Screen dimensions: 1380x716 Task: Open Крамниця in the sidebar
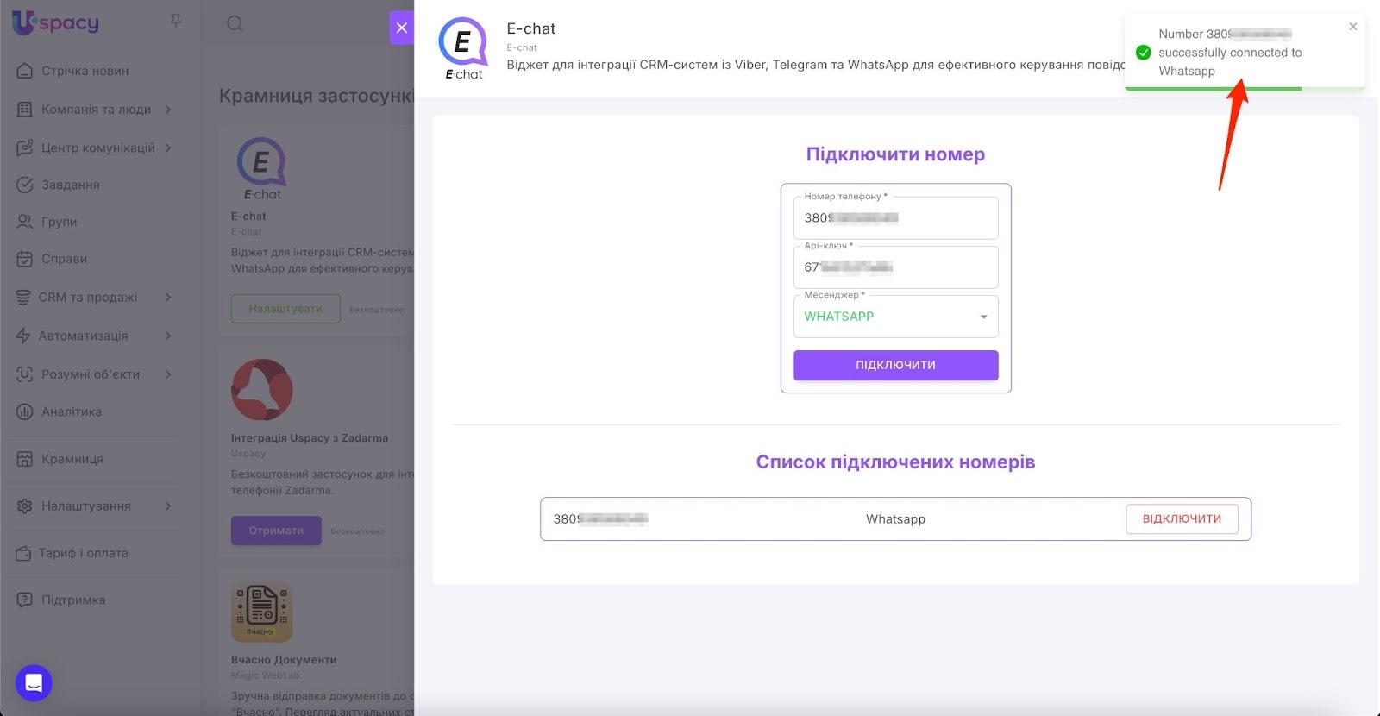pyautogui.click(x=72, y=459)
